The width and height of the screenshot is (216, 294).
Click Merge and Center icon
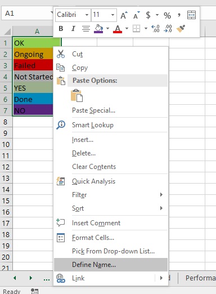point(191,15)
